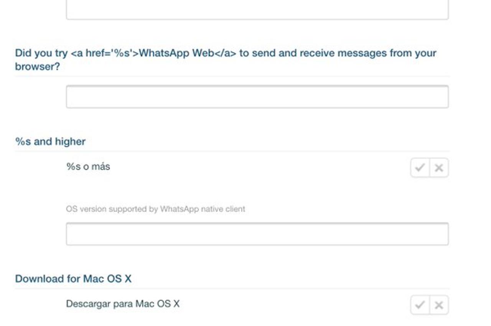This screenshot has width=491, height=326.
Task: Reject "Descargar para Mac OS X" using X icon
Action: click(x=439, y=305)
